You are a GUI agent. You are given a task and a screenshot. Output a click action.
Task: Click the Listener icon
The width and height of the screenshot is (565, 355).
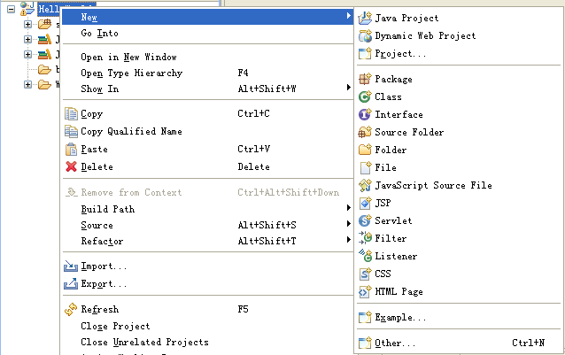pos(365,256)
